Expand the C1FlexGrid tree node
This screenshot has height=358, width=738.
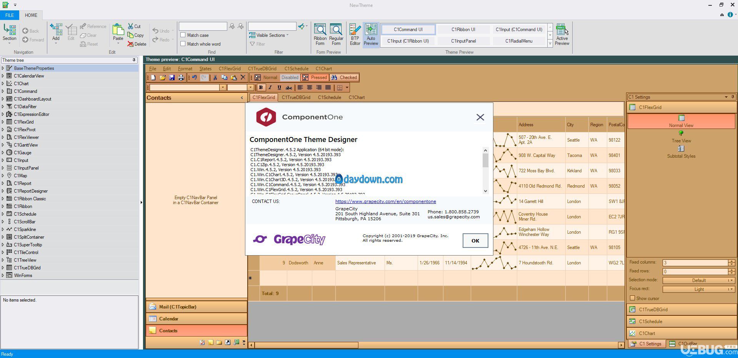3,122
